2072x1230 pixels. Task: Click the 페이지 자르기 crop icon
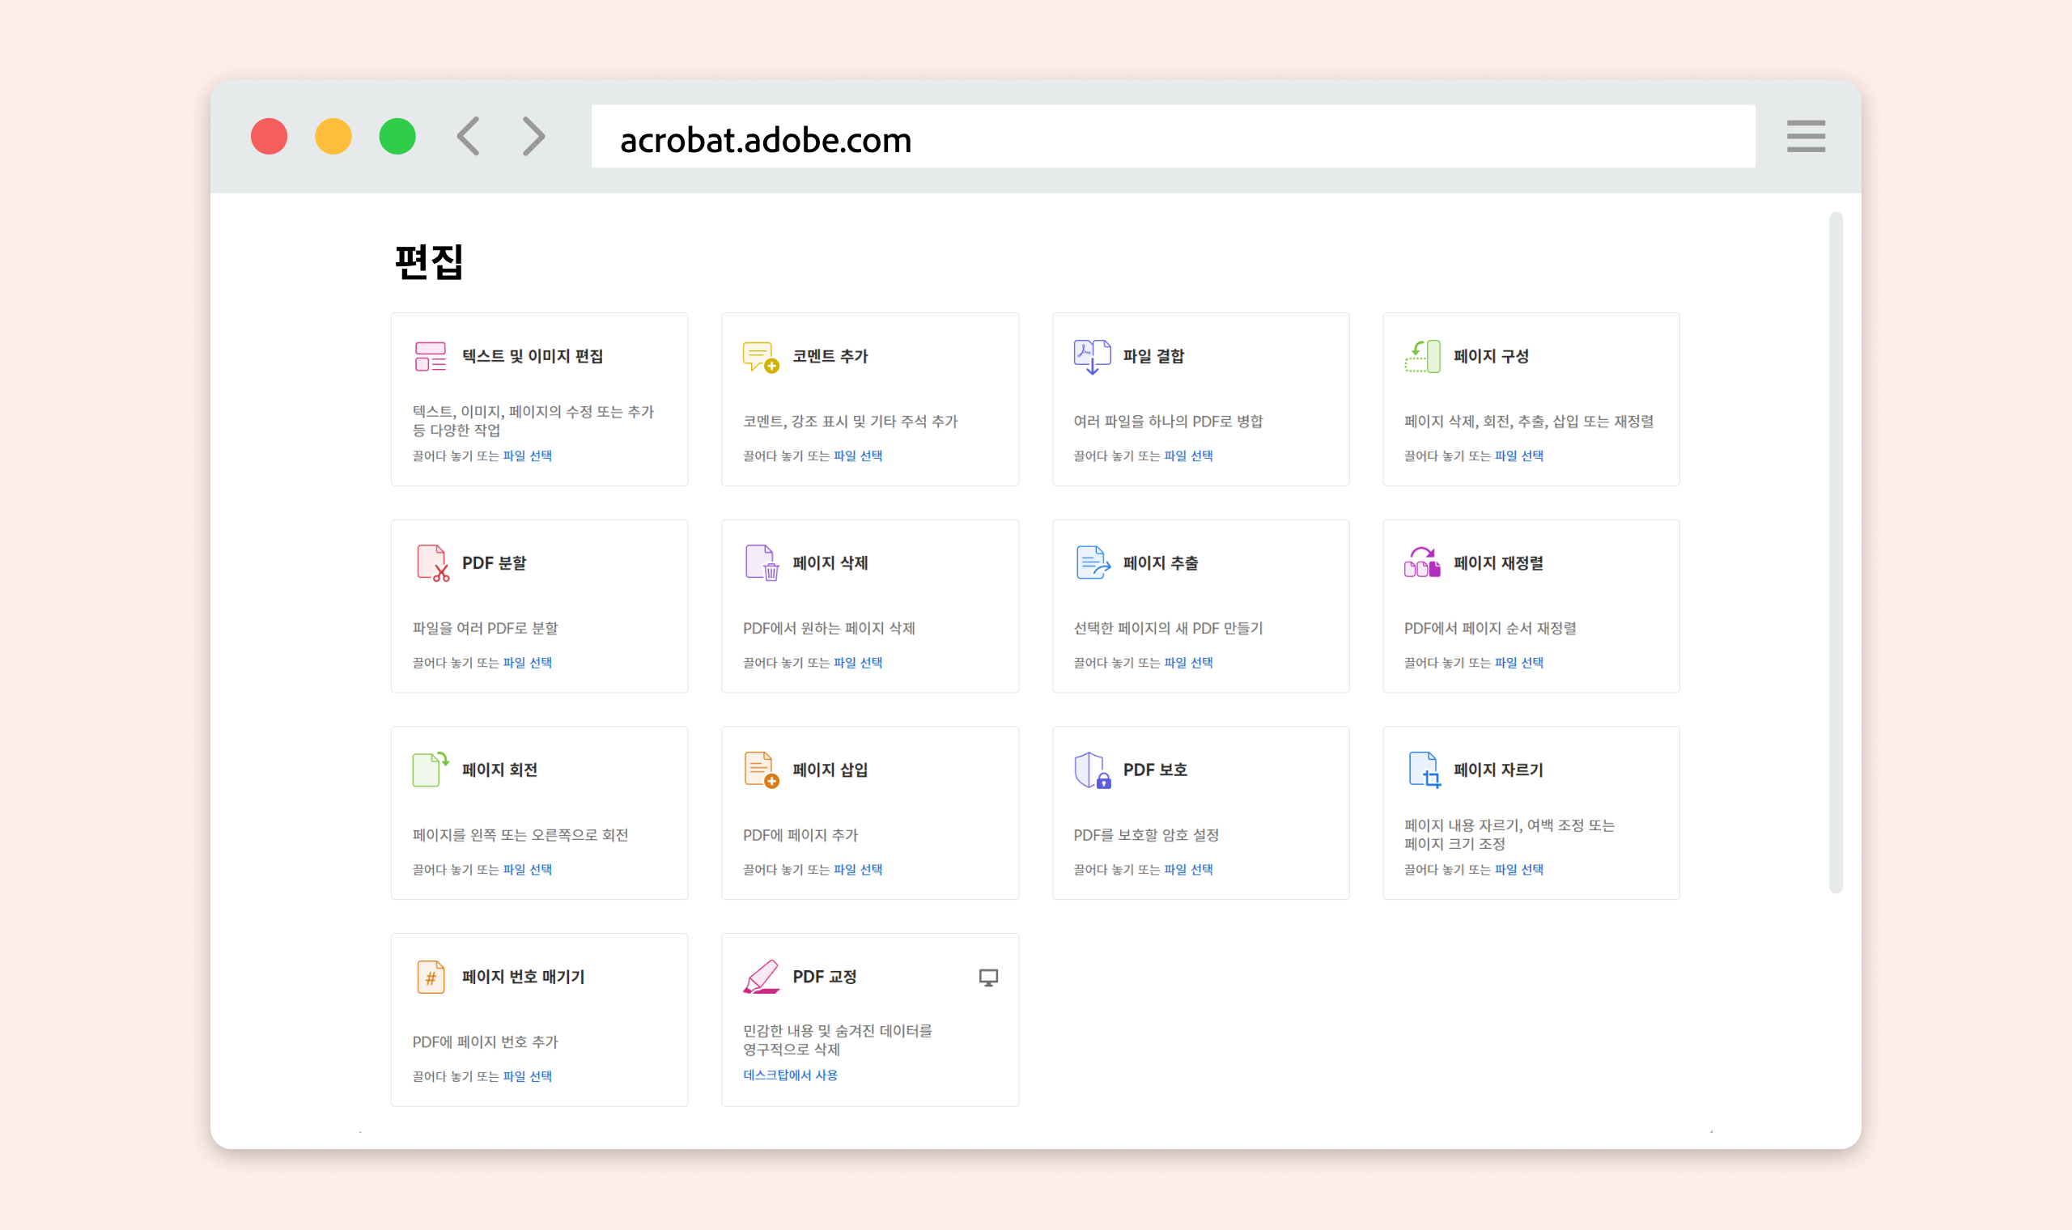[1424, 770]
